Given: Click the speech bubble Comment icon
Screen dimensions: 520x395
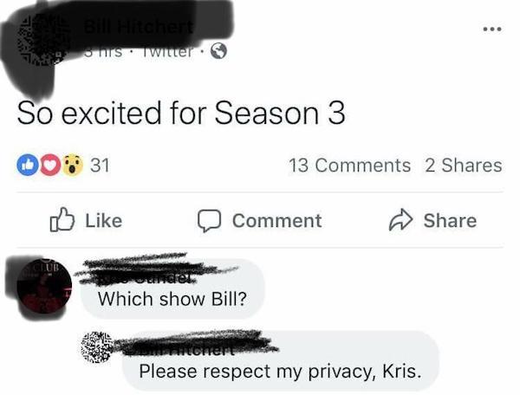Looking at the screenshot, I should (x=209, y=221).
